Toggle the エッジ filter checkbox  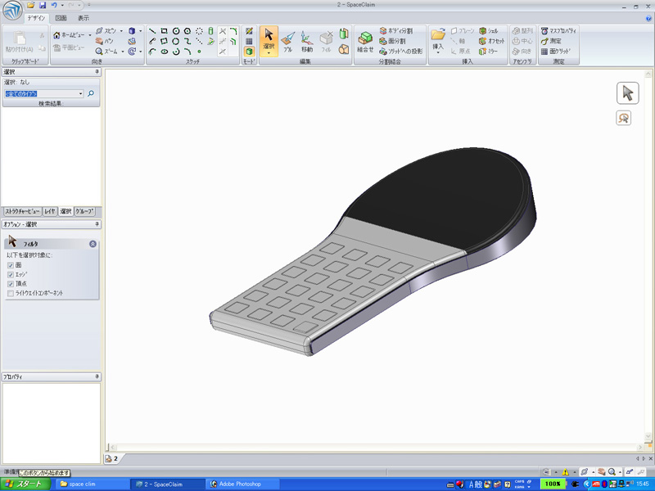[x=11, y=274]
